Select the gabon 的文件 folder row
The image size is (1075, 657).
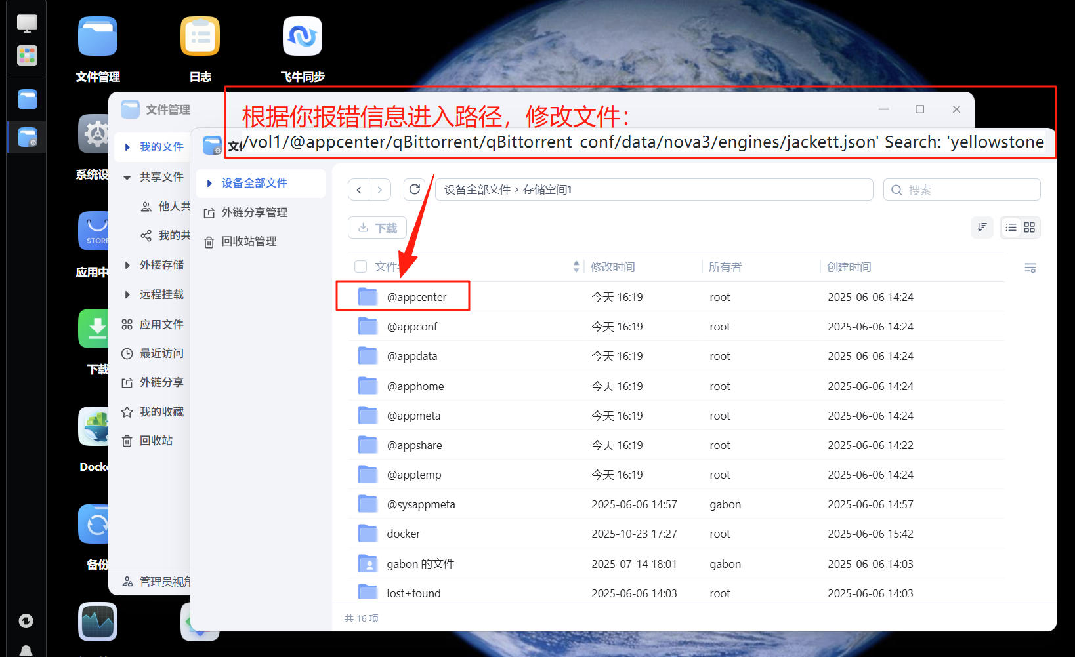[x=677, y=564]
